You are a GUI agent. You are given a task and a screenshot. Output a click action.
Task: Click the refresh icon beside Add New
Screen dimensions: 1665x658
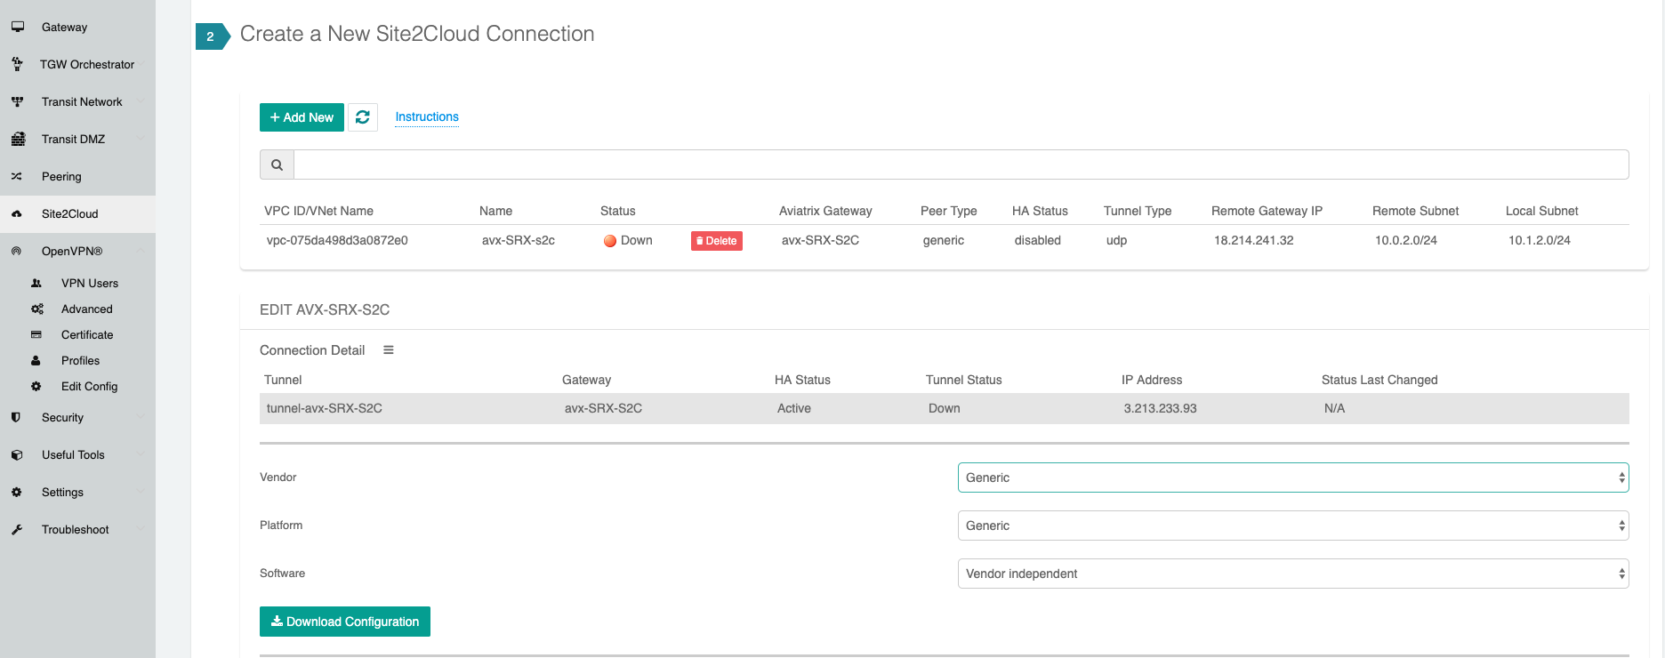pos(363,117)
